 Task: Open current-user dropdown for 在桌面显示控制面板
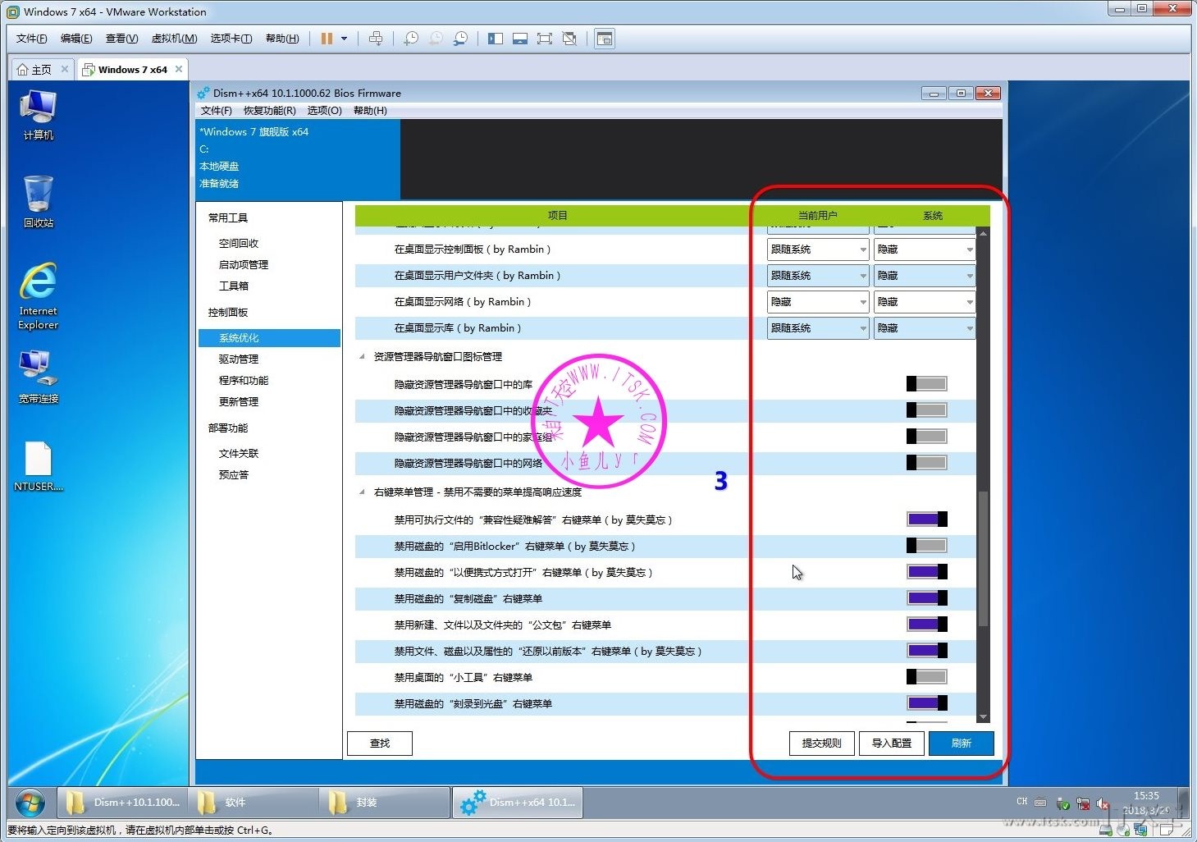818,249
